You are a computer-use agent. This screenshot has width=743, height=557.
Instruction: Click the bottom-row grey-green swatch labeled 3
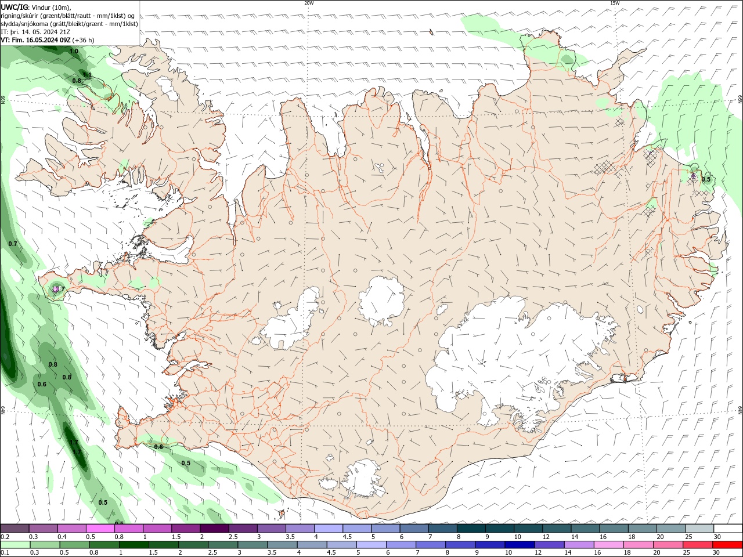coord(252,545)
